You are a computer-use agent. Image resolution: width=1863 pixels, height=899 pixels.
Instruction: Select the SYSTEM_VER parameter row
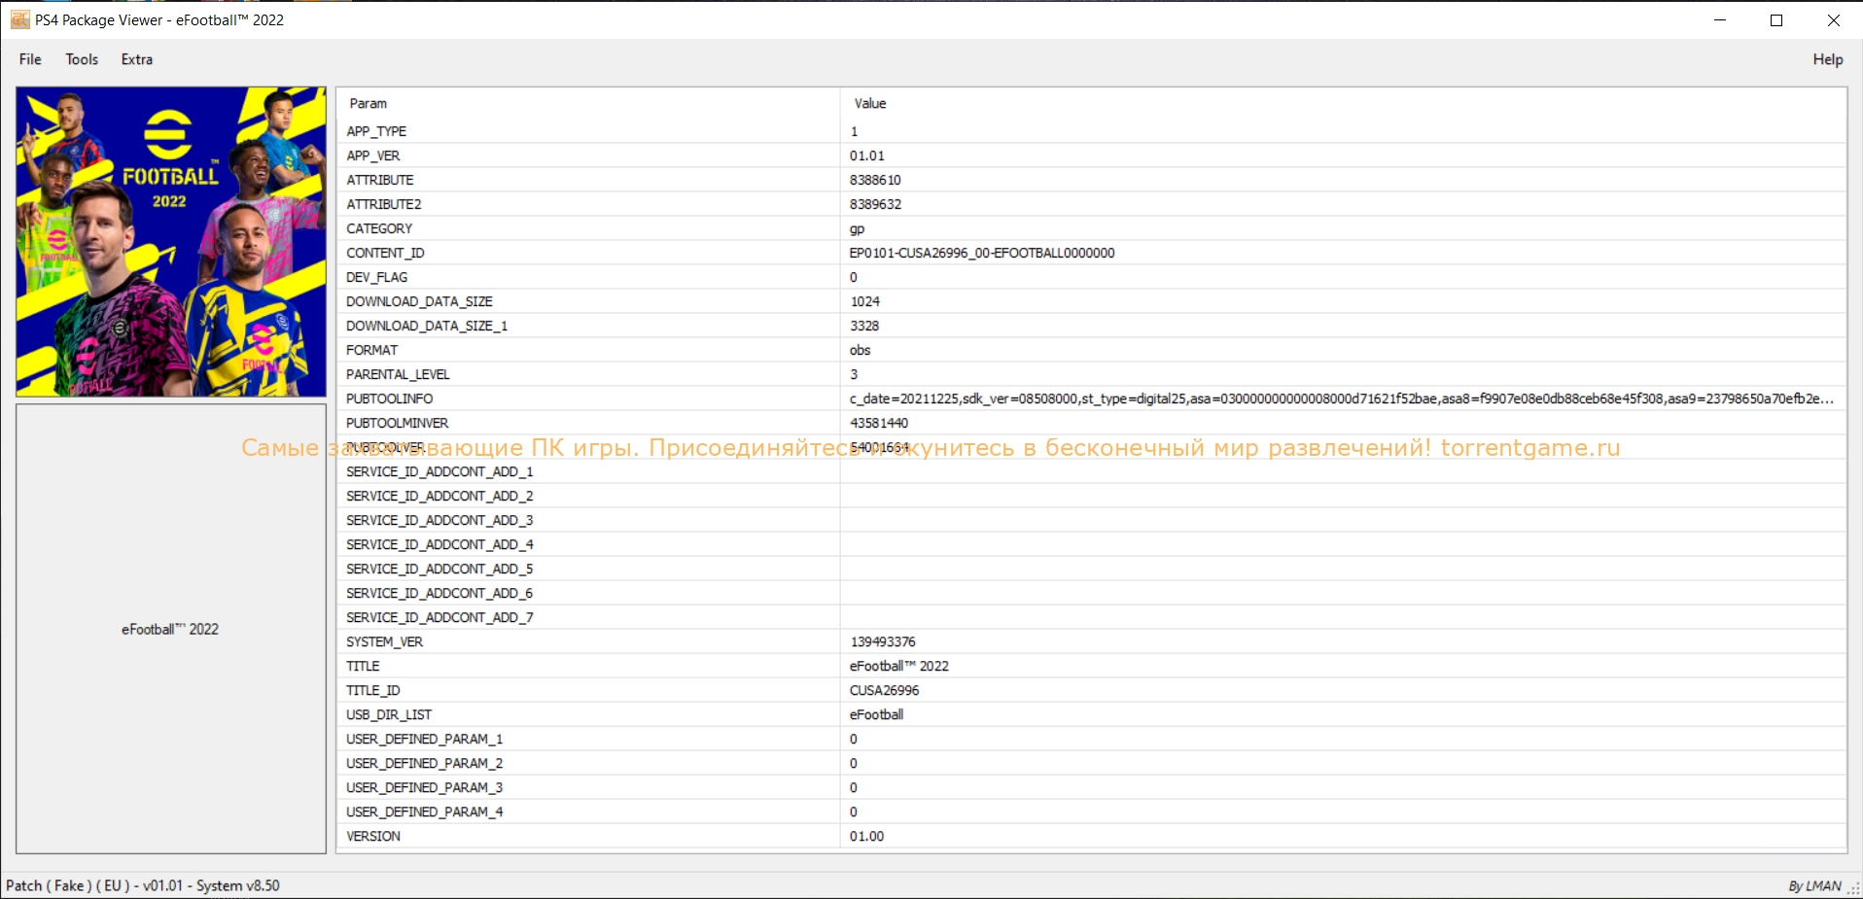(385, 641)
